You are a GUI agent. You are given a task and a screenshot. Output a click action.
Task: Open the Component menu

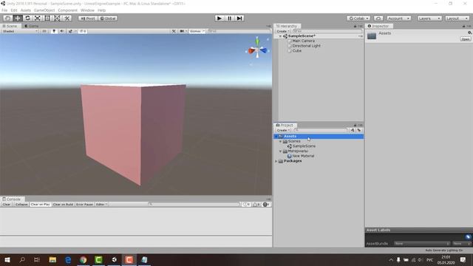[67, 10]
